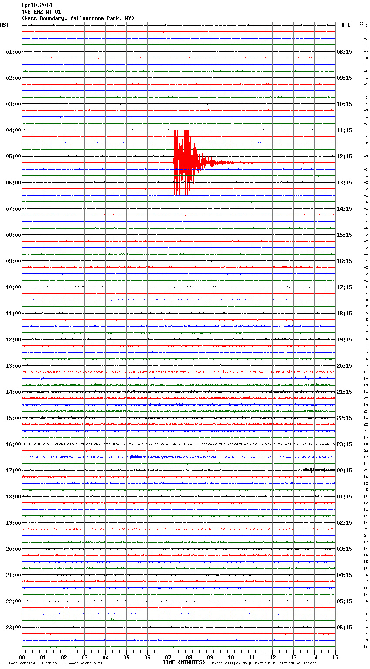The width and height of the screenshot is (370, 669).
Task: Click the 11:15 UTC time label
Action: click(344, 130)
